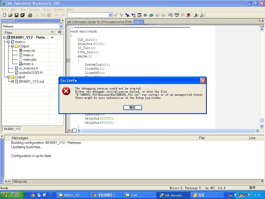Switch to IAR Information Center tab
Screen dimensions: 265x199
coord(99,22)
